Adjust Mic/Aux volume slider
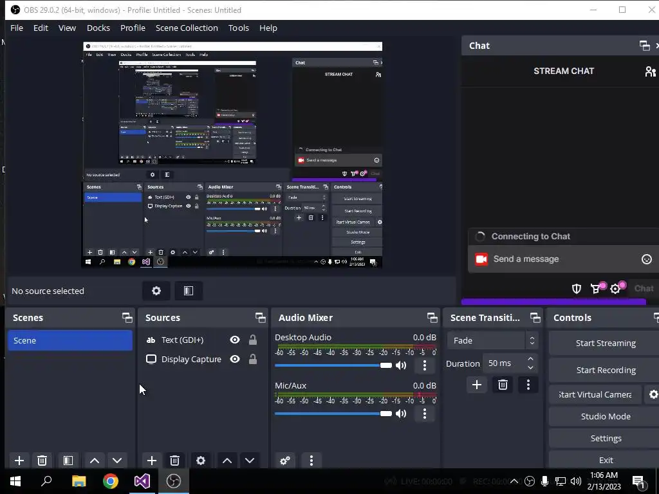 click(x=333, y=414)
